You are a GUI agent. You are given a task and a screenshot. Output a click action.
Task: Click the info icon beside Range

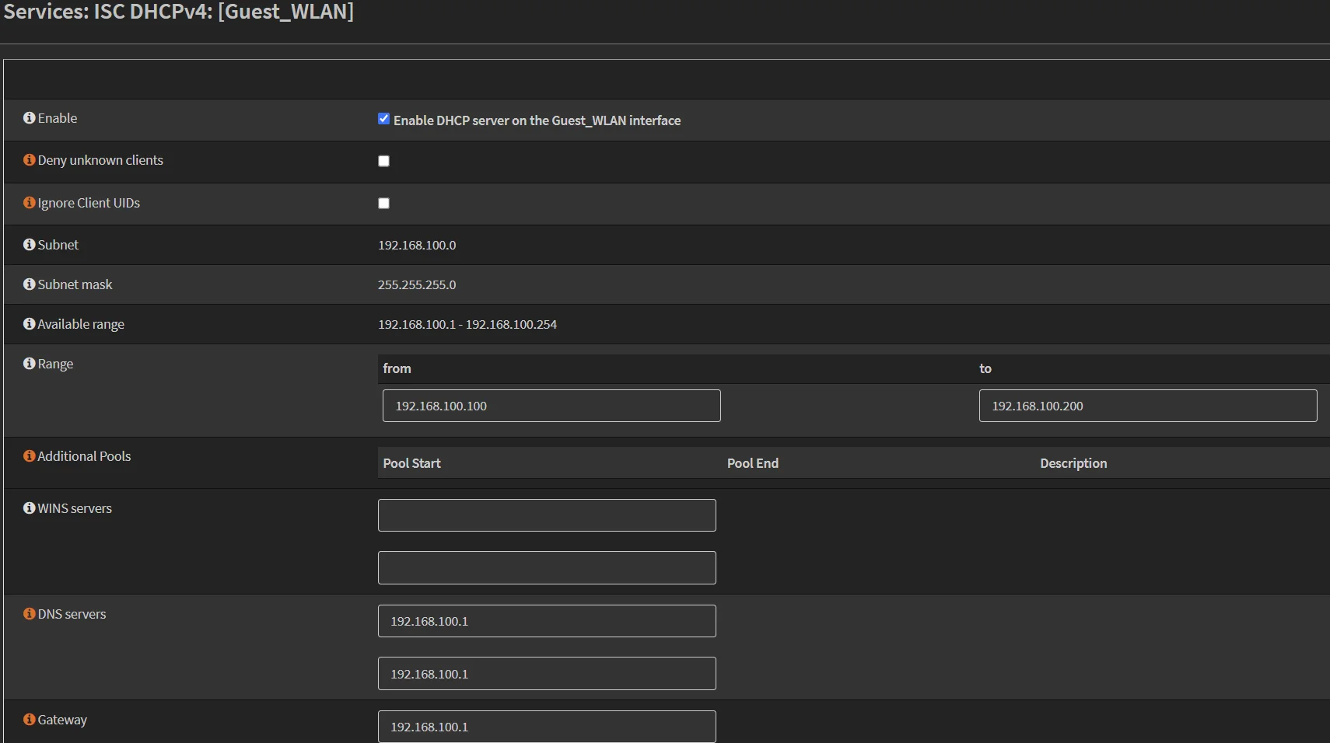coord(30,364)
